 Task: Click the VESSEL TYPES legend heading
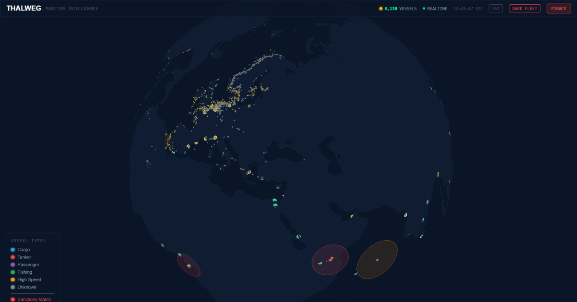point(28,241)
